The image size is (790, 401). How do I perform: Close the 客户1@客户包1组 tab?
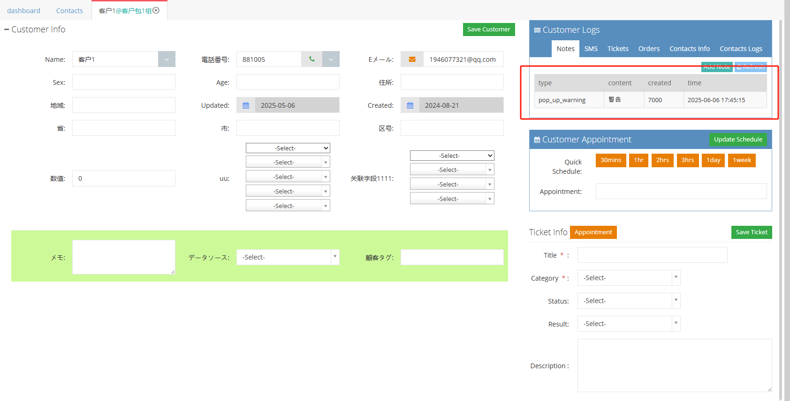[x=156, y=10]
